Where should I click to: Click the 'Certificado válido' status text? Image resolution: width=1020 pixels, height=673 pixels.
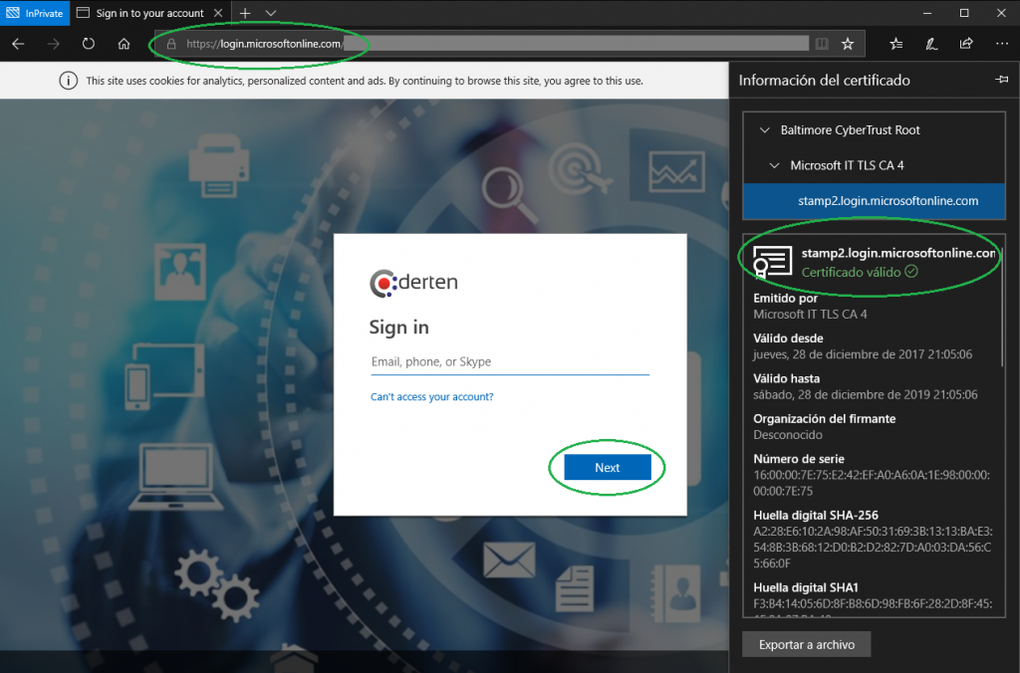(860, 272)
